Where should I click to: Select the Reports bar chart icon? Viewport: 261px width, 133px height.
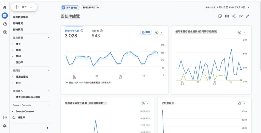point(5,15)
